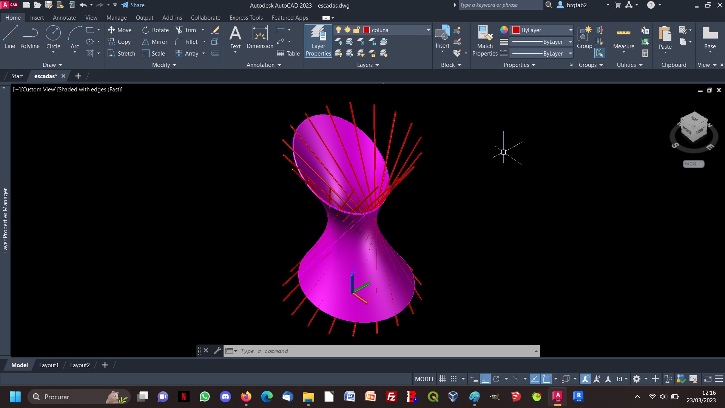Toggle grid display in status bar
Viewport: 725px width, 408px height.
pos(443,379)
